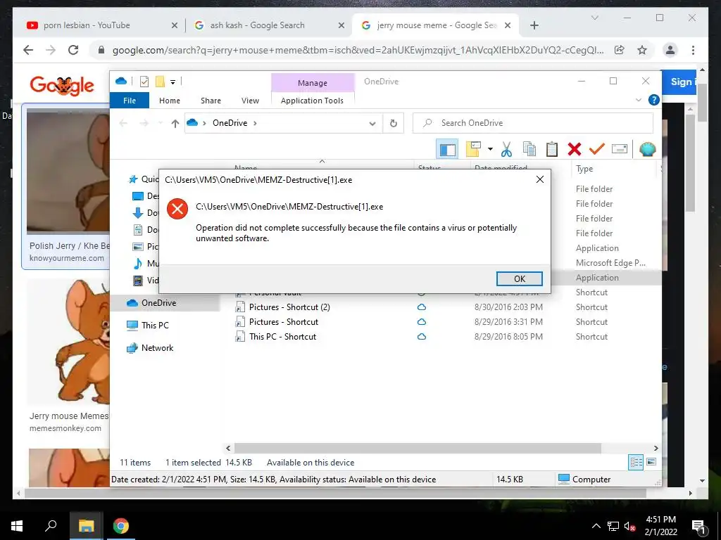Switch to details view in status bar
The height and width of the screenshot is (540, 721).
[636, 463]
